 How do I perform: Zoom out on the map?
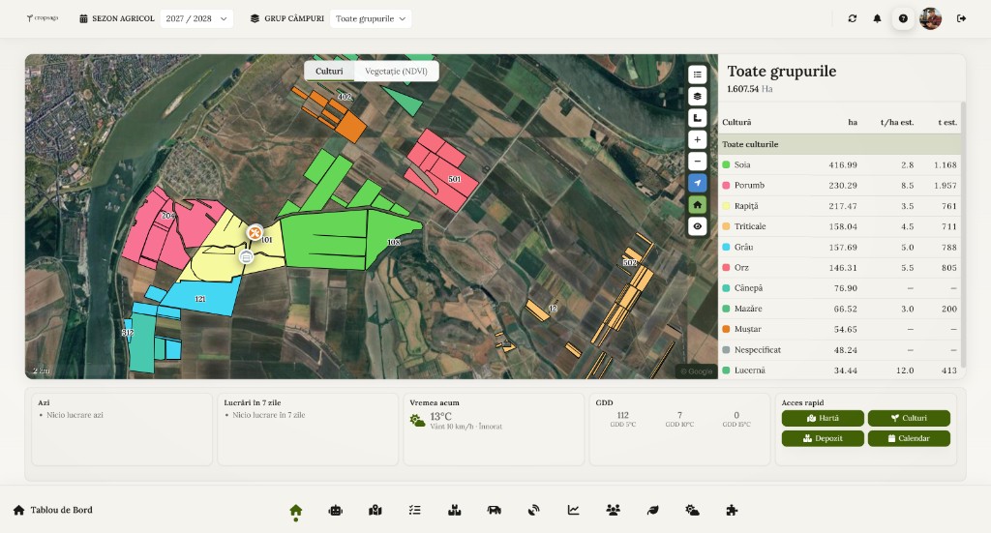tap(697, 161)
